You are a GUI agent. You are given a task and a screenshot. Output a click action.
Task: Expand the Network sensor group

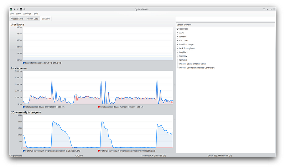point(177,60)
